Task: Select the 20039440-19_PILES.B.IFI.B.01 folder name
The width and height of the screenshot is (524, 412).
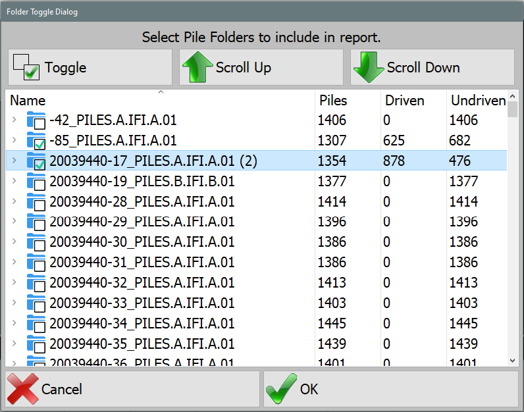Action: (142, 181)
